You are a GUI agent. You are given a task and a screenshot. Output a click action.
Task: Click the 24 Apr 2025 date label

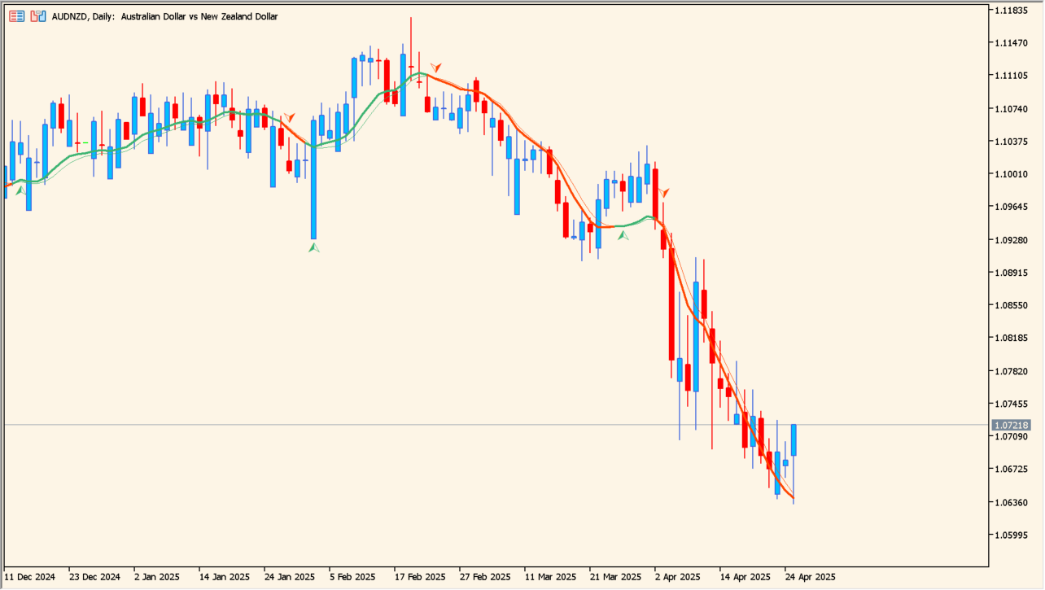pyautogui.click(x=811, y=577)
